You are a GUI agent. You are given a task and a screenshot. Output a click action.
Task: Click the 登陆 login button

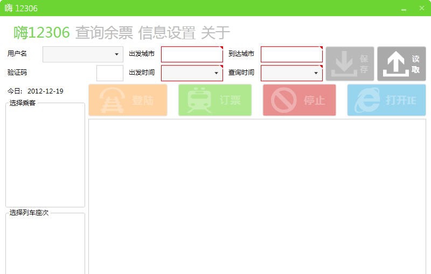point(128,100)
